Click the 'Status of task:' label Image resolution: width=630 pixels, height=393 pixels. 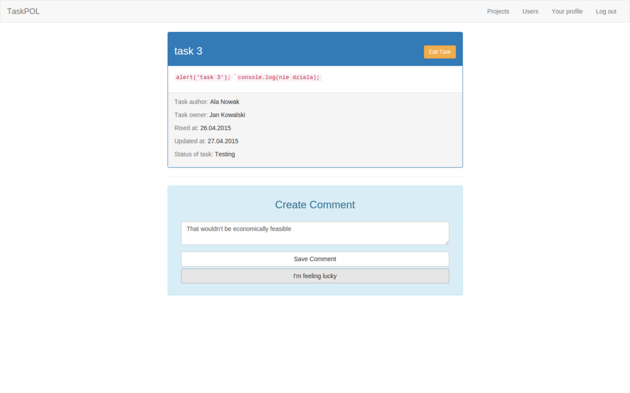point(194,154)
